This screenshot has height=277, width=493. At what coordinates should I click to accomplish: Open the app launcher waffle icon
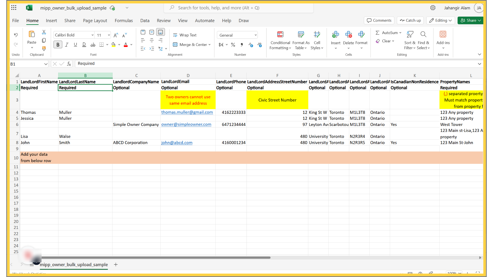14,8
